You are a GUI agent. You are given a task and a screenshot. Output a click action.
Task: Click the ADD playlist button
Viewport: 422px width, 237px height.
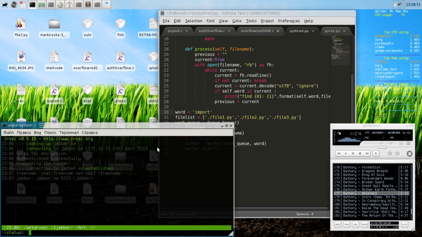[338, 224]
